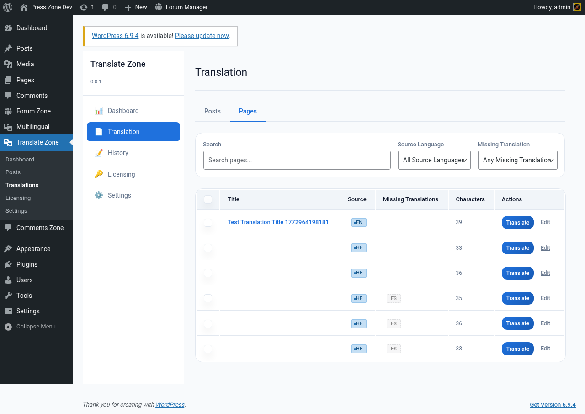Screen dimensions: 585x414
Task: Open the comments bubble in the top admin bar
Action: coord(106,7)
